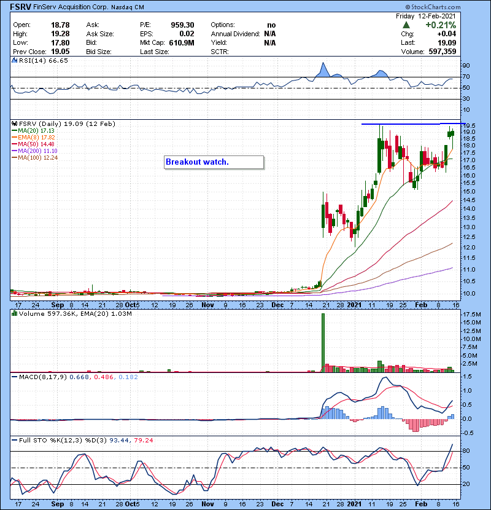Click the MA(200) 11.10 legend entry
This screenshot has width=491, height=510.
(34, 151)
